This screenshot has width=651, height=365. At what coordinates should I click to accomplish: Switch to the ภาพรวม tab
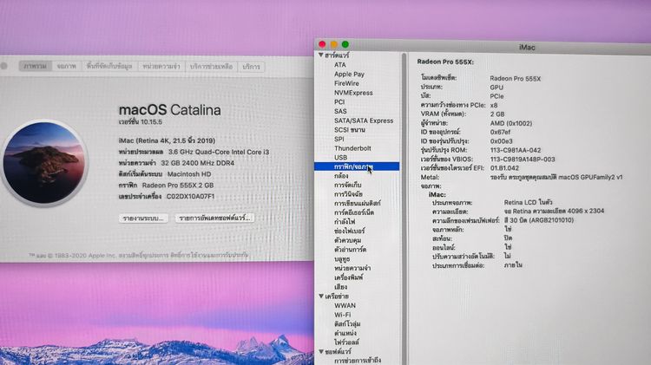click(x=36, y=67)
